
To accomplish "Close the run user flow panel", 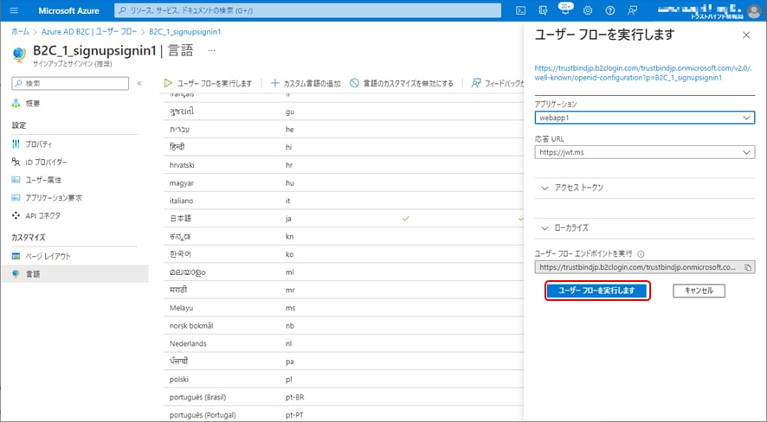I will click(746, 35).
